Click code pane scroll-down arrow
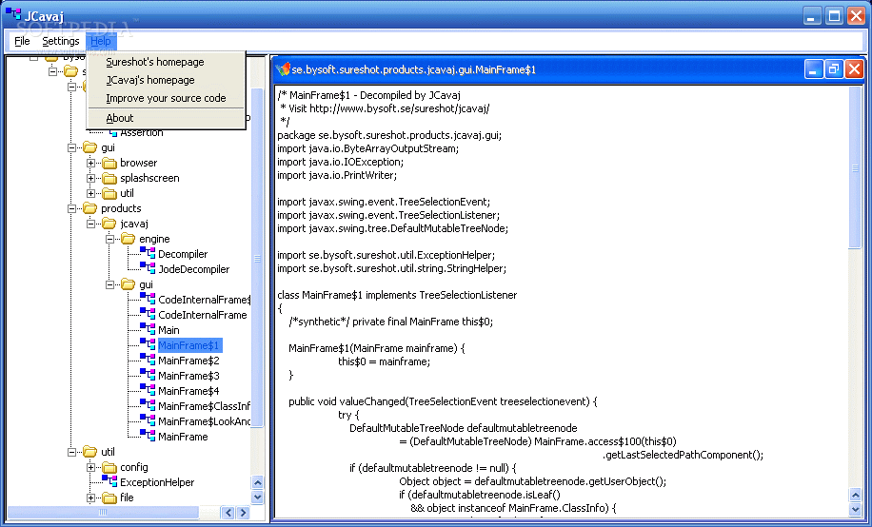Viewport: 872px width, 527px height. [855, 508]
